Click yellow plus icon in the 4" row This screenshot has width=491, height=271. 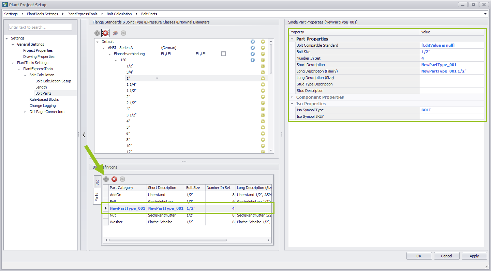(x=263, y=121)
